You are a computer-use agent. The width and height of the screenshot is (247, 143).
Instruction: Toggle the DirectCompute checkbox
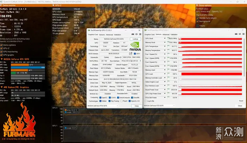[x=118, y=97]
